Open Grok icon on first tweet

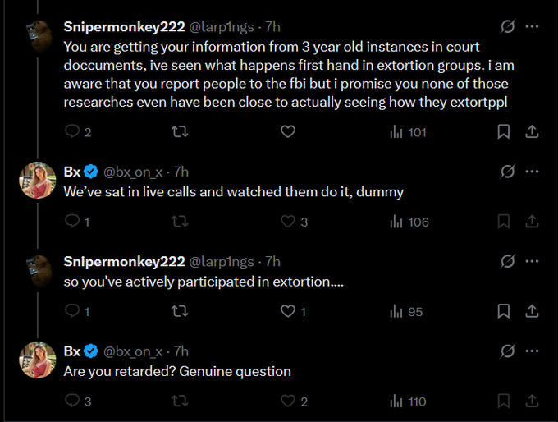[x=508, y=26]
